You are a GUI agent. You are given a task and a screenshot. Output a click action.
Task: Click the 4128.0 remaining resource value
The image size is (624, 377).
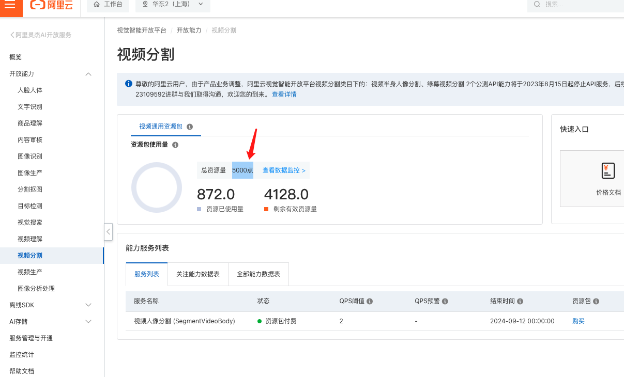pyautogui.click(x=286, y=194)
